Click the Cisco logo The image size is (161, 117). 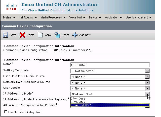(11, 7)
